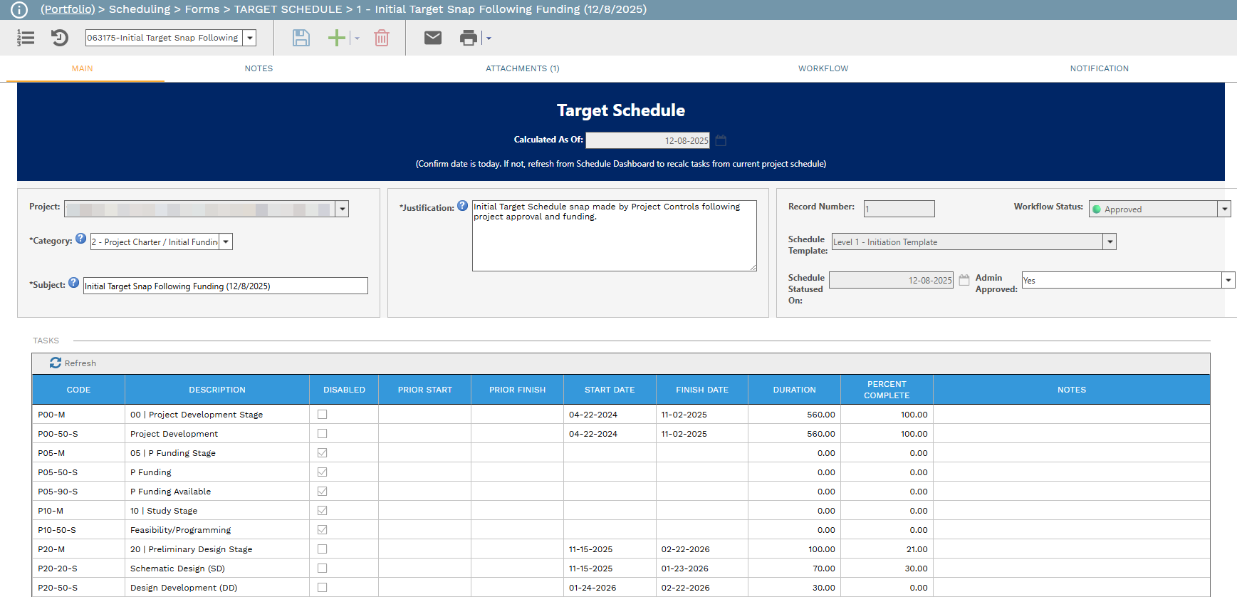Image resolution: width=1237 pixels, height=597 pixels.
Task: Uncheck Disabled for P Funding Available row
Action: coord(322,491)
